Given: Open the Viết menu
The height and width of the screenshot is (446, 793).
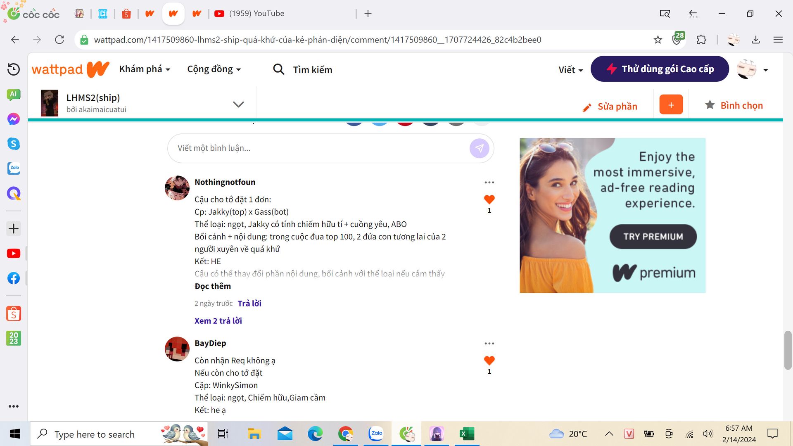Looking at the screenshot, I should (570, 70).
